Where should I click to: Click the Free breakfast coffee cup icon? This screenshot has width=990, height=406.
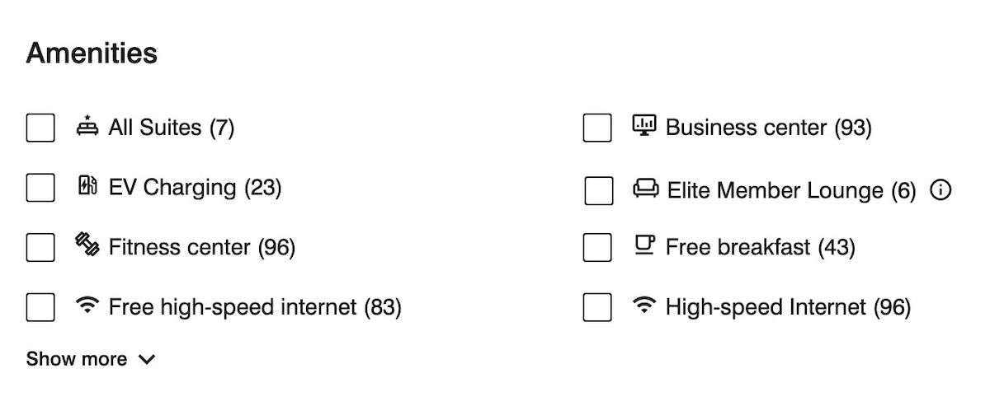tap(644, 245)
